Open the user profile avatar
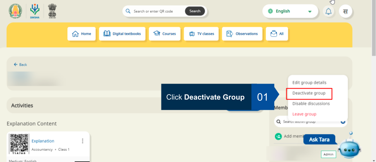Screen dimensions: 376x162 345,11
